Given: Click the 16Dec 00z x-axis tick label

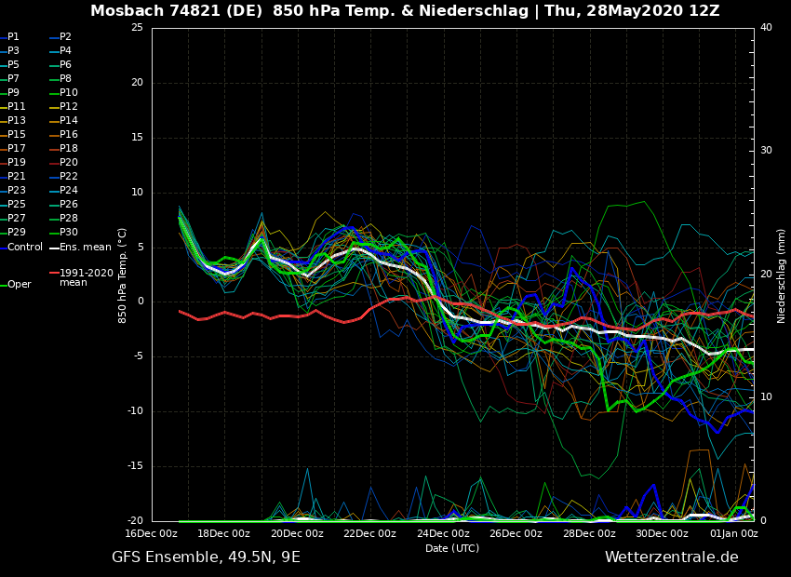Looking at the screenshot, I should (151, 534).
